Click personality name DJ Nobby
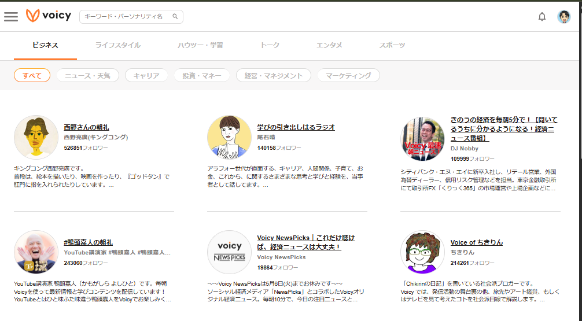Viewport: 582px width, 321px height. [465, 149]
